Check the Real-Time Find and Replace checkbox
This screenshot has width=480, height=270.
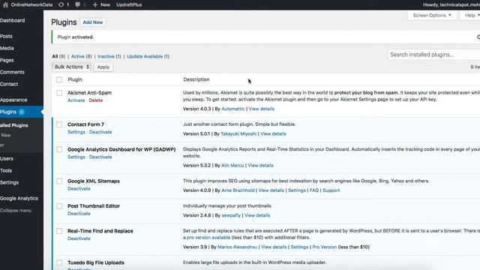(x=59, y=231)
